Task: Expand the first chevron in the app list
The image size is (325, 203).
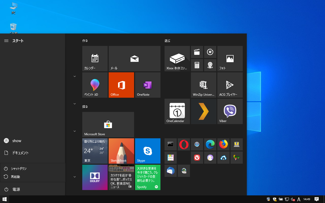Action: click(75, 76)
